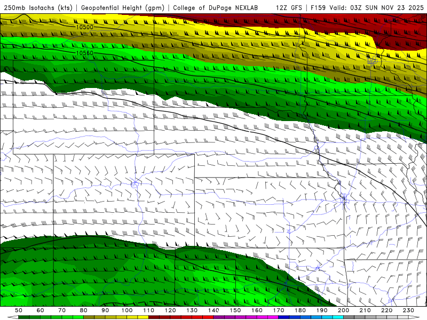Click the 120 value on the color scale
Viewport: 427px width, 320px height.
(x=170, y=310)
